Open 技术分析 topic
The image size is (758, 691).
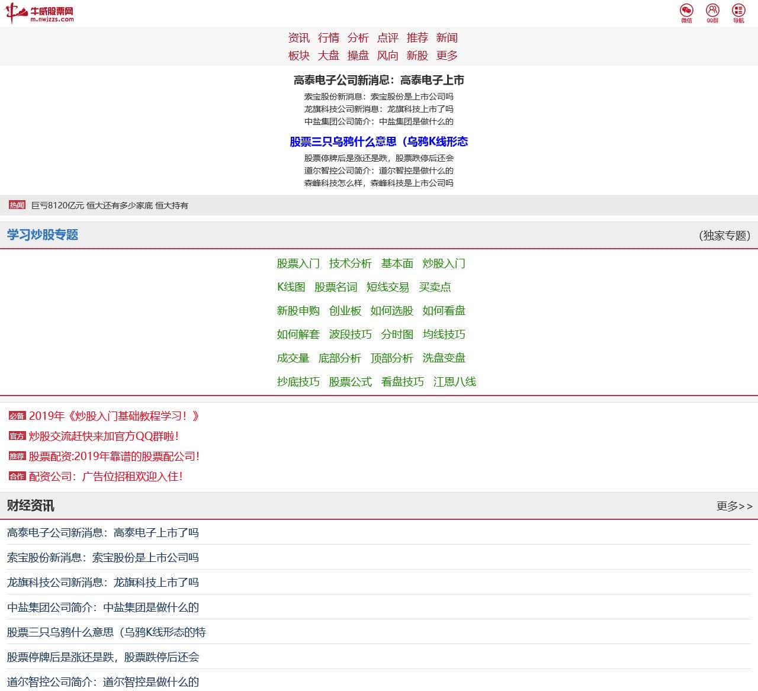click(x=351, y=263)
